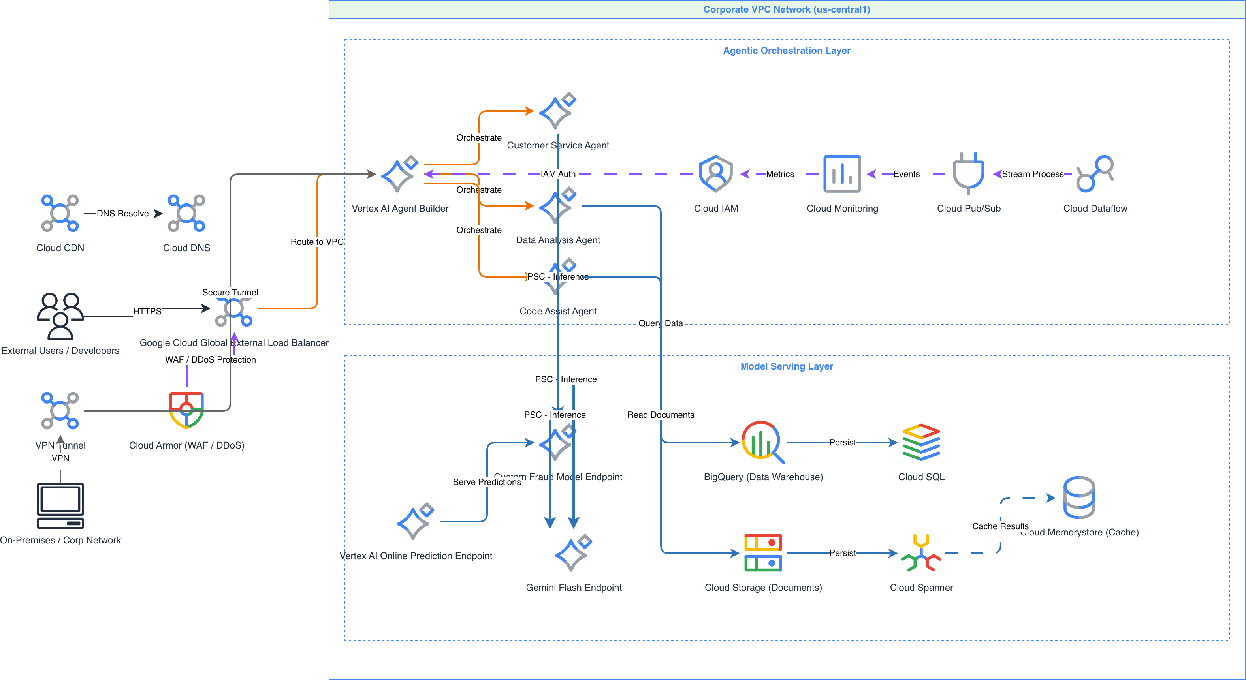This screenshot has height=680, width=1246.
Task: Click the Serve Predictions label
Action: pyautogui.click(x=487, y=482)
